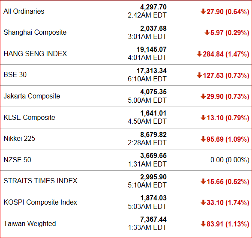Click the KOSPI value 1,874.03
The width and height of the screenshot is (252, 238).
click(153, 198)
